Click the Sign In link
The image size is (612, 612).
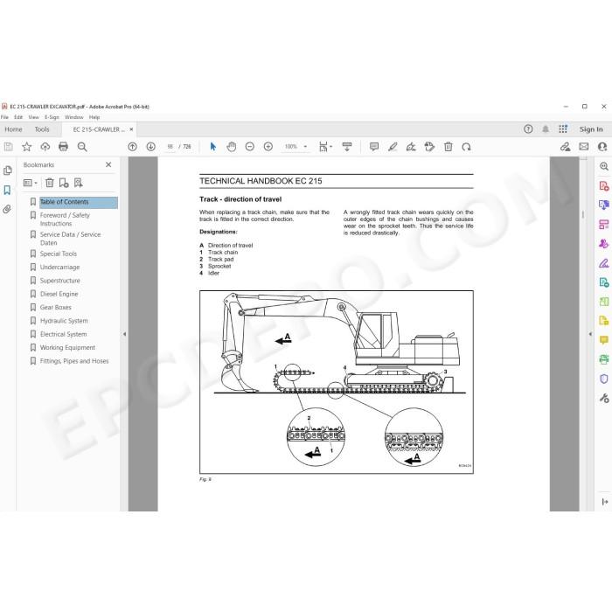click(x=591, y=129)
